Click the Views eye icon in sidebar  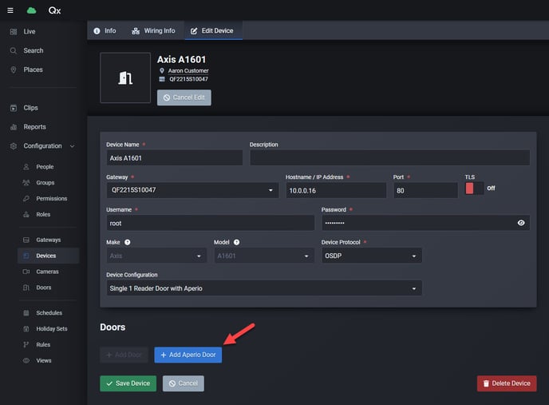pos(26,360)
